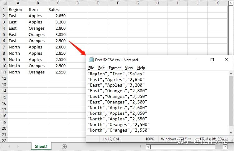Select row 12 header
The width and height of the screenshot is (234, 151).
(4, 78)
